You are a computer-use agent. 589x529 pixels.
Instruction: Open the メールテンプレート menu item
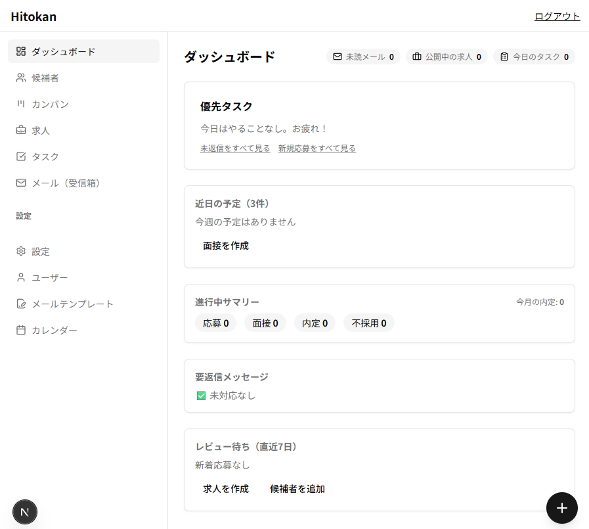click(72, 304)
